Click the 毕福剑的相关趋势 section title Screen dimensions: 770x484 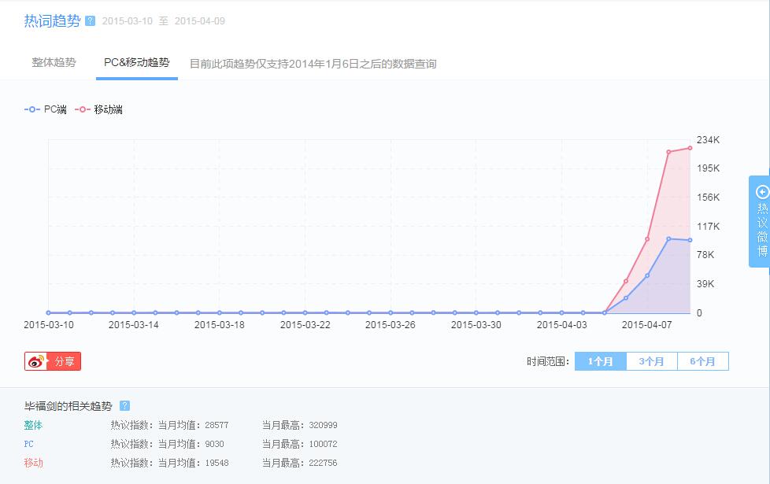pos(68,406)
